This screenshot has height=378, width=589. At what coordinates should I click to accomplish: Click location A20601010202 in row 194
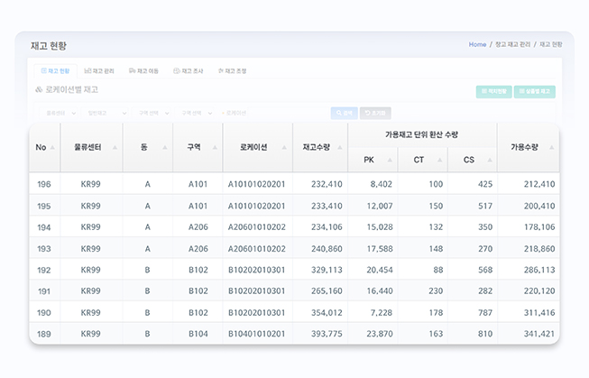256,227
